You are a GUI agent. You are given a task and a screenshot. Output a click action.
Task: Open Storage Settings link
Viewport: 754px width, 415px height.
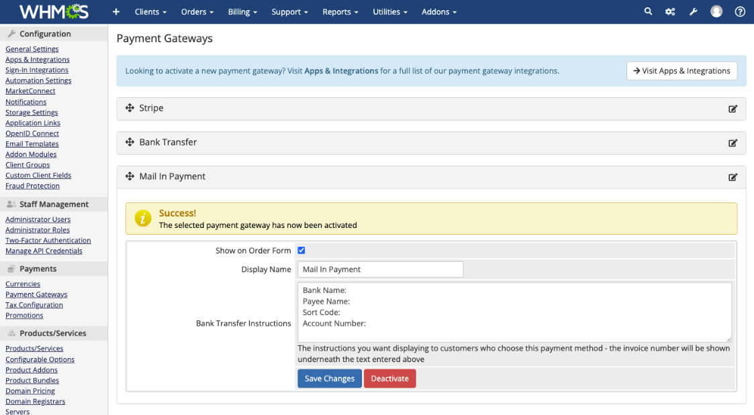32,113
